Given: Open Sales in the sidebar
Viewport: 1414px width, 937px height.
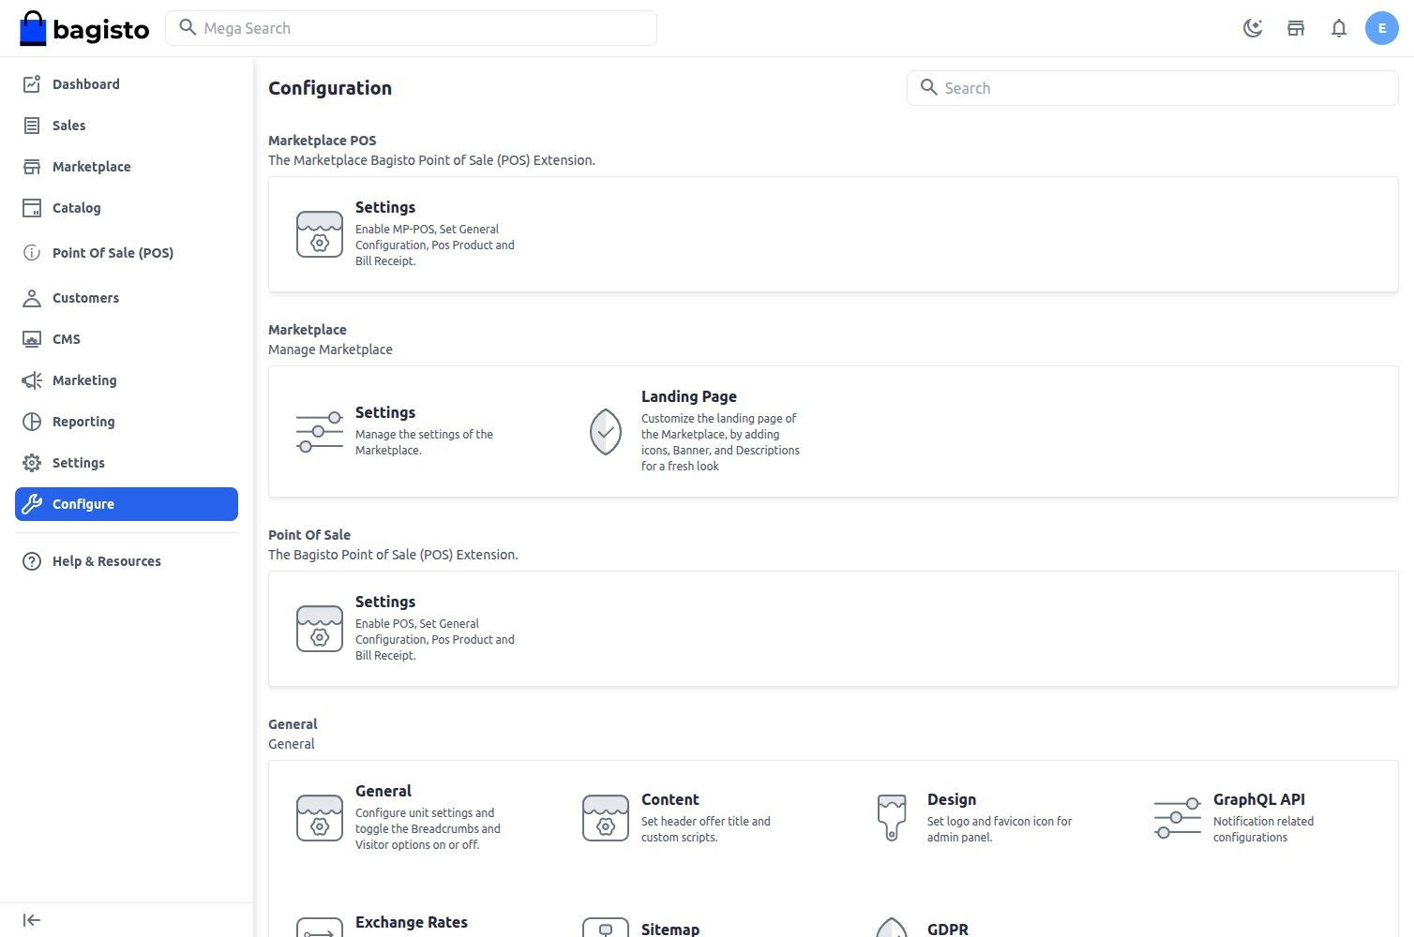Looking at the screenshot, I should tap(127, 126).
